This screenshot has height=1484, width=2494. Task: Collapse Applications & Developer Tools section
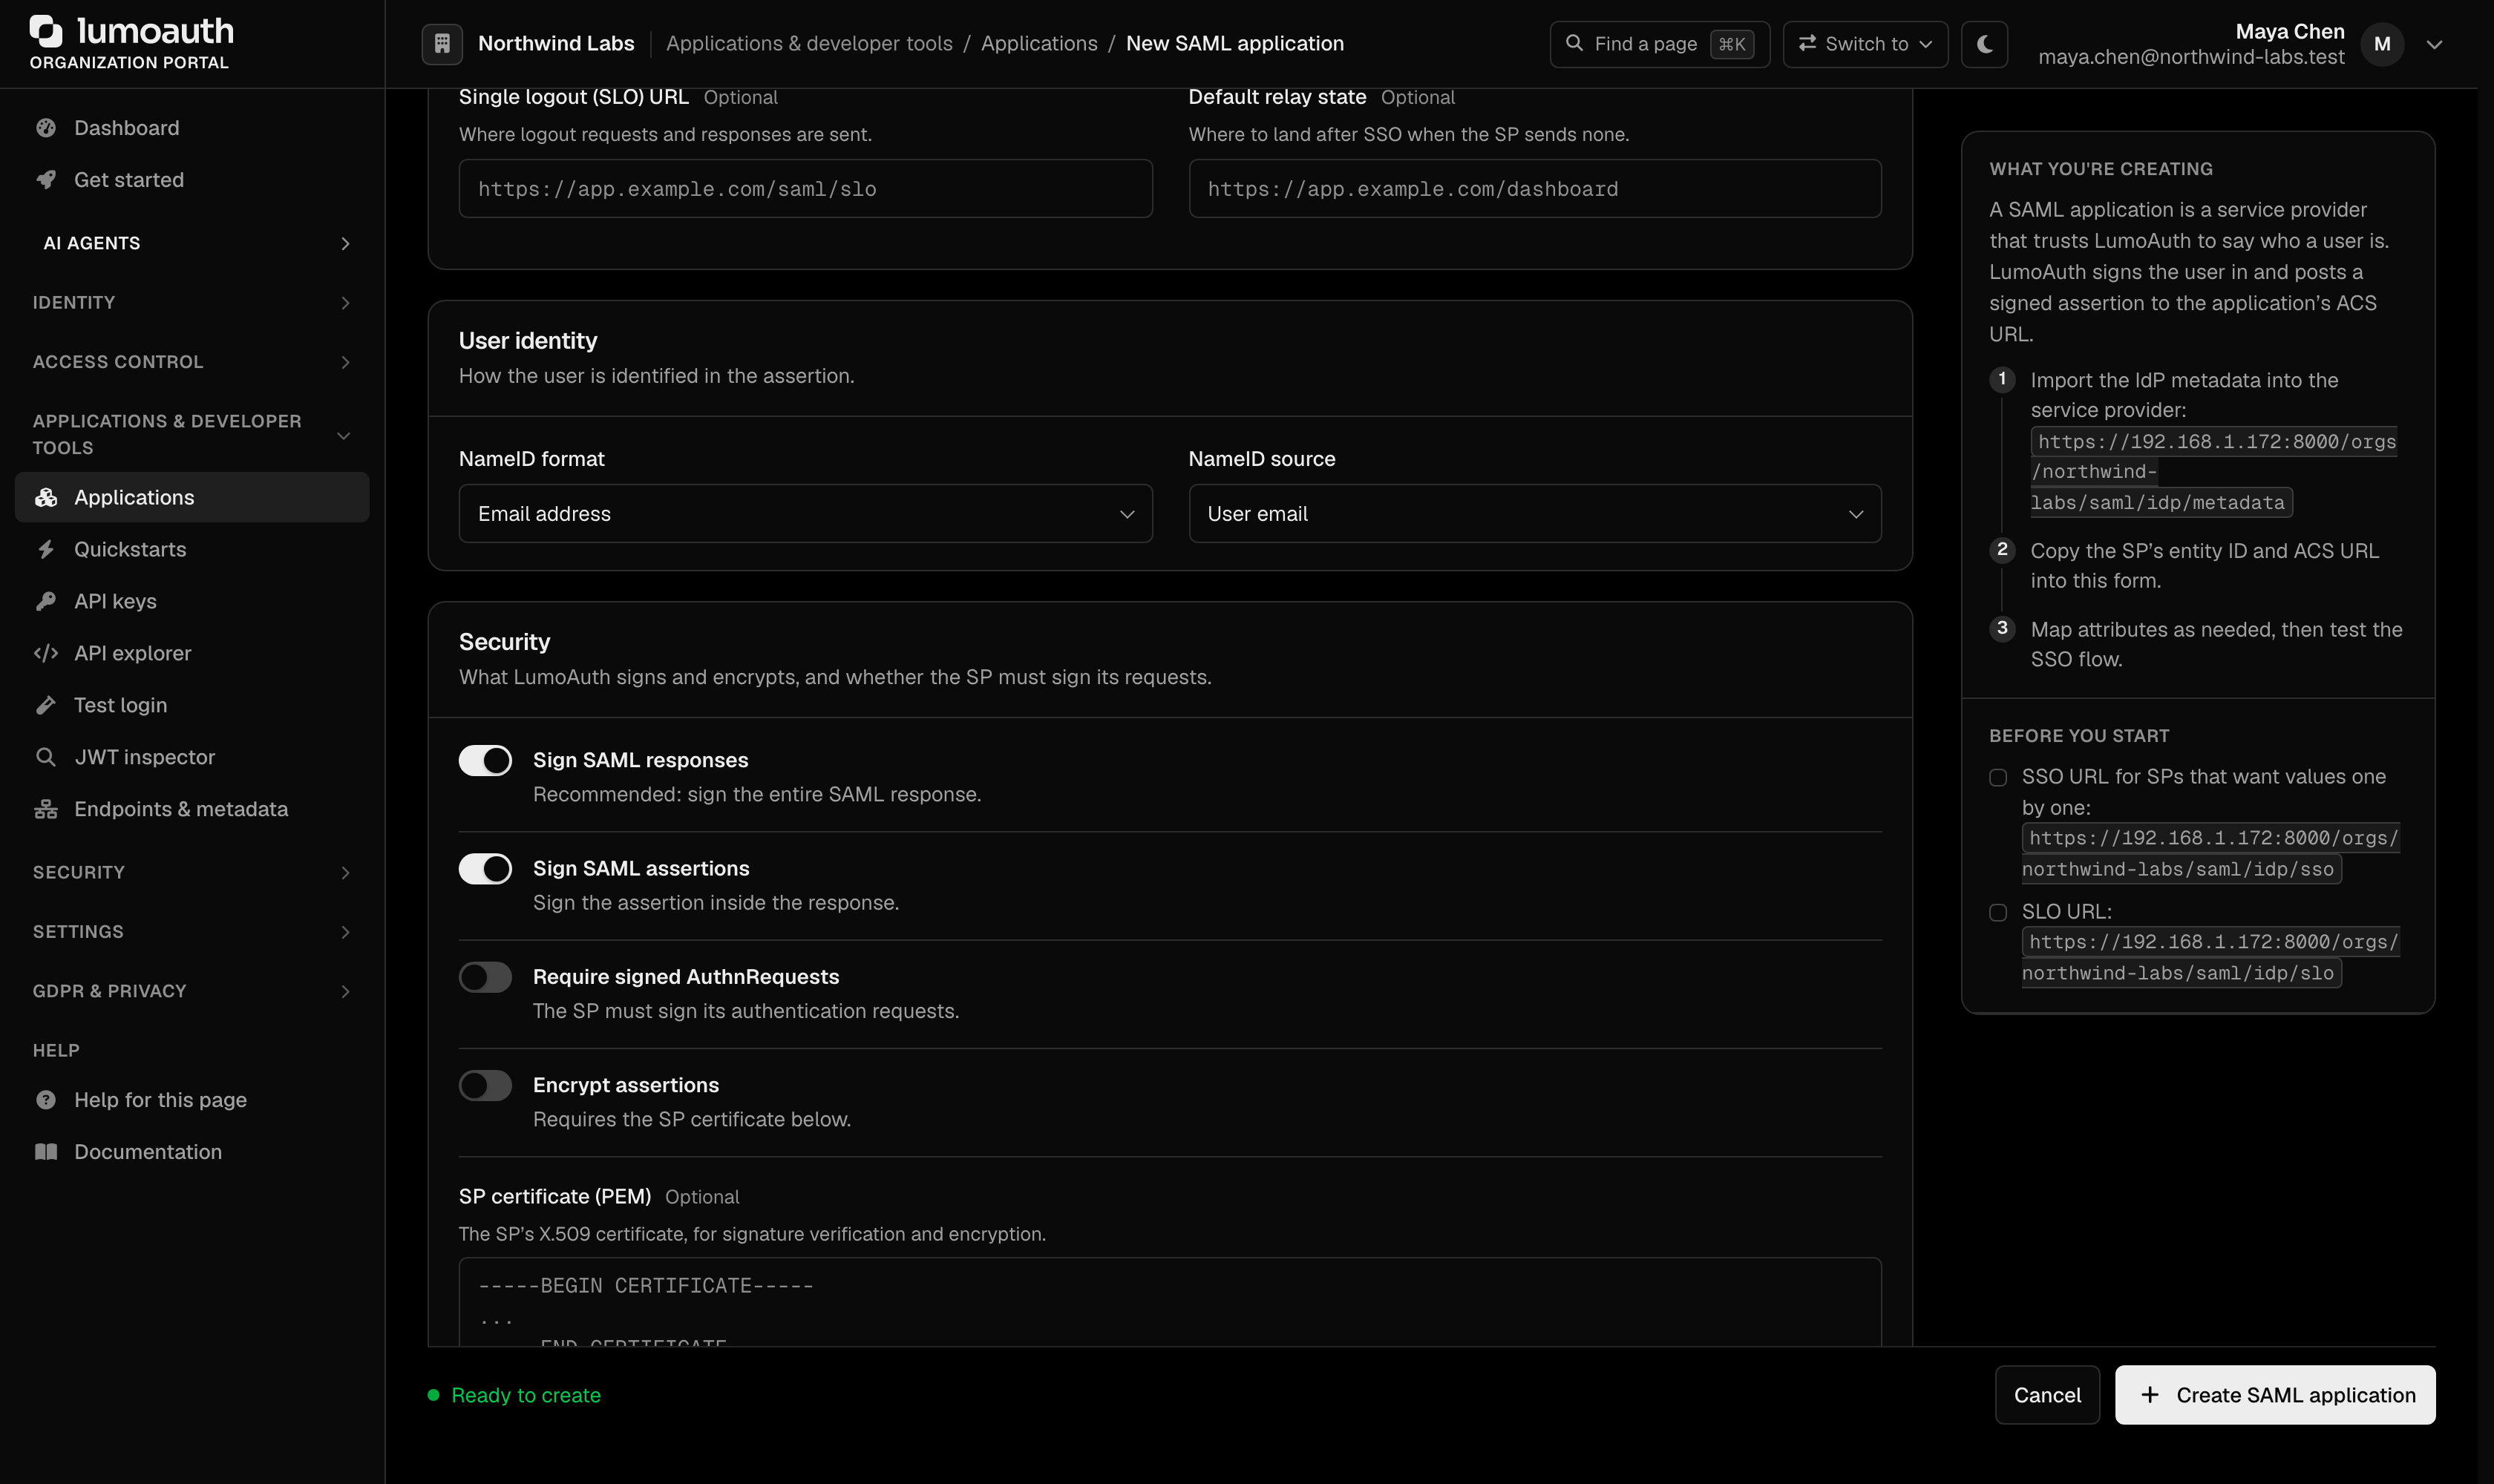[x=192, y=435]
